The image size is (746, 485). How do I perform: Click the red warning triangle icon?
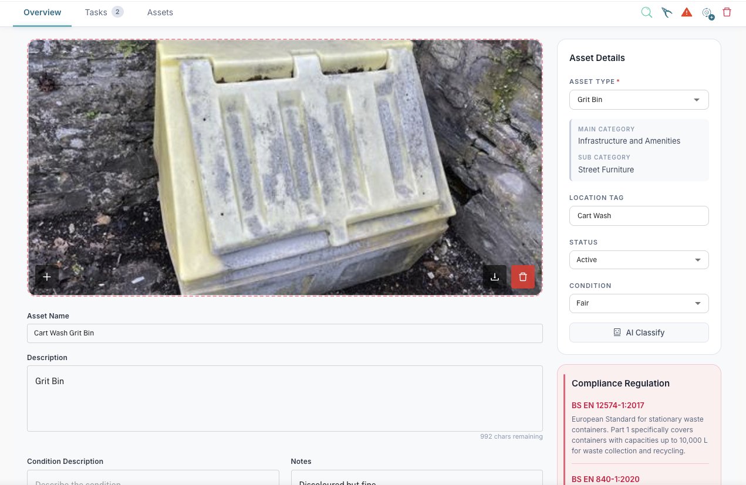click(x=687, y=12)
